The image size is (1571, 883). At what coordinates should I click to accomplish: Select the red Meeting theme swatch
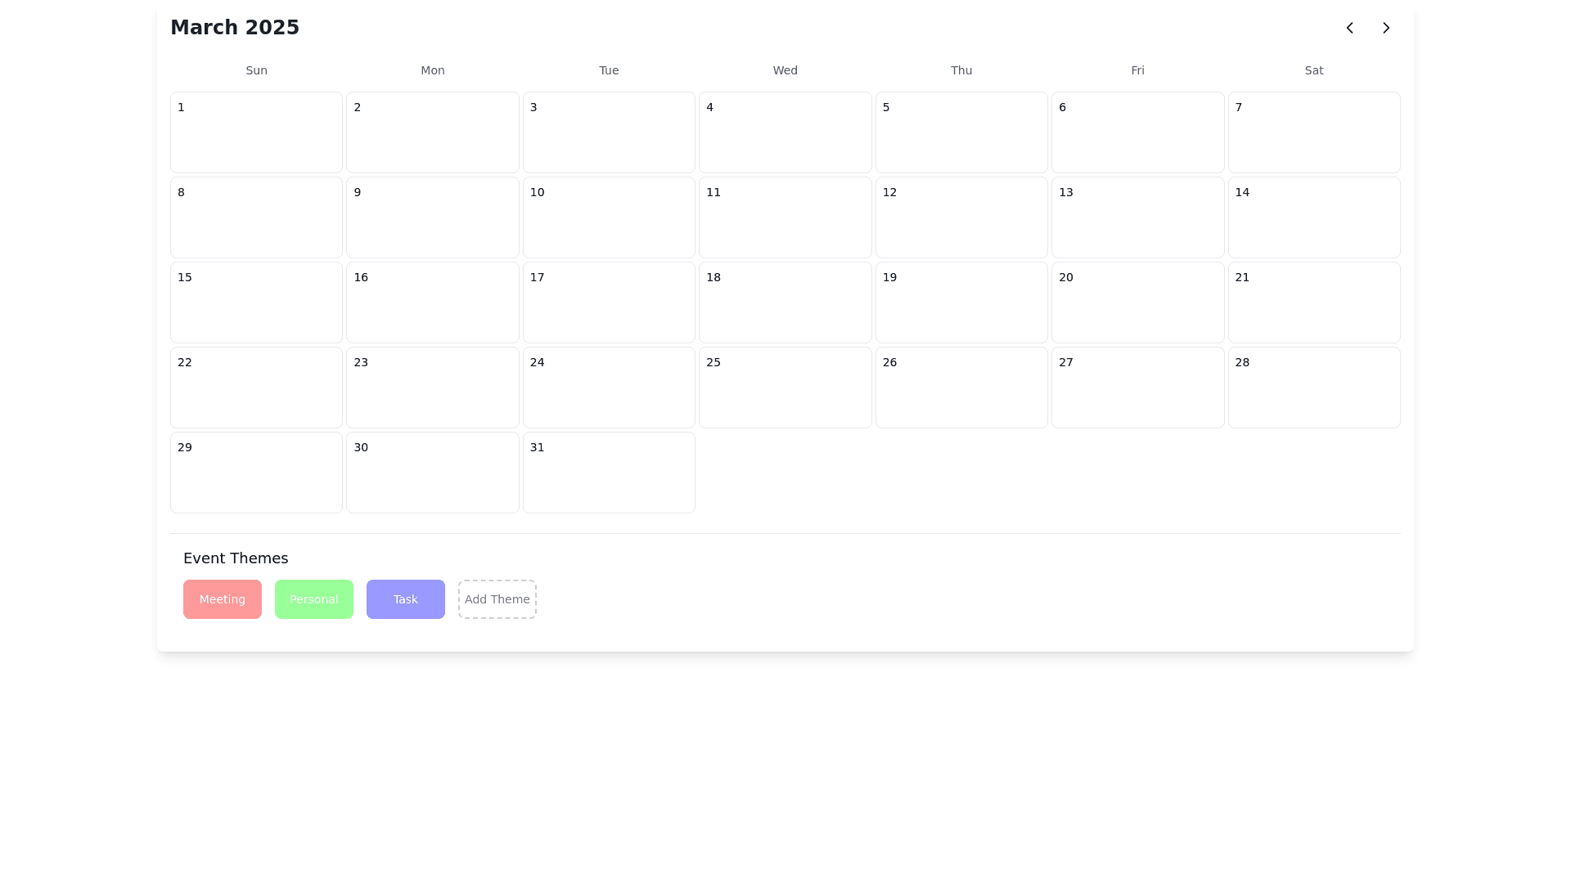[x=222, y=599]
